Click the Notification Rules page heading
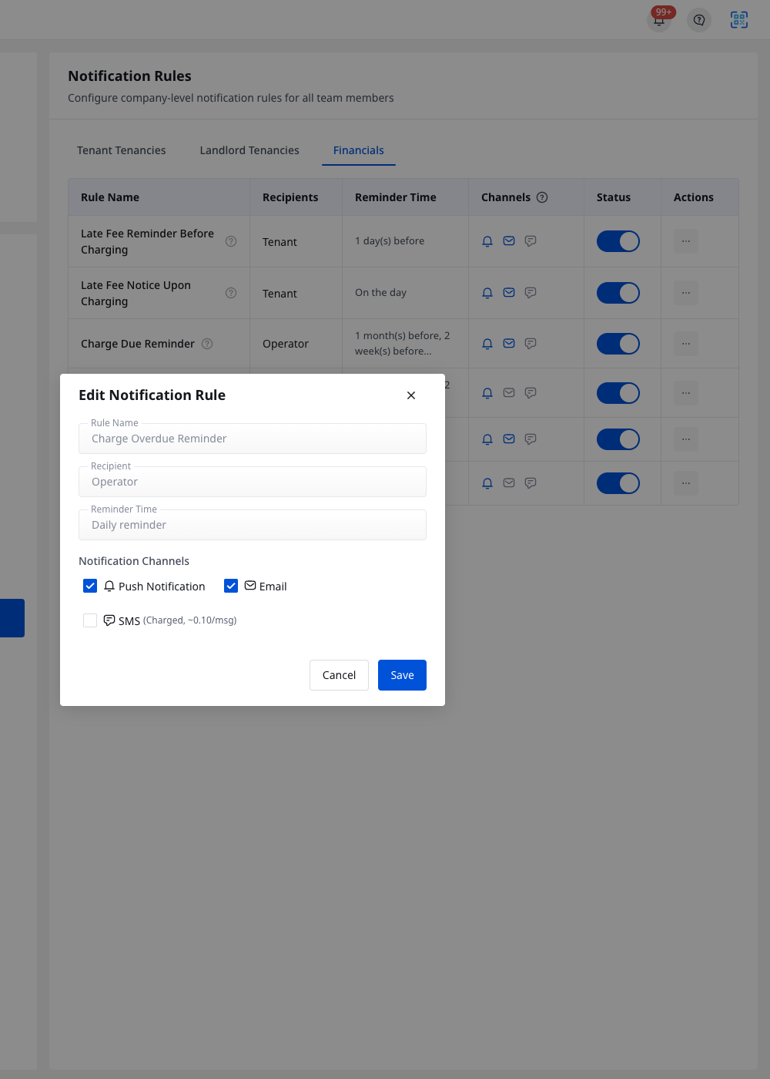770x1079 pixels. pyautogui.click(x=129, y=76)
